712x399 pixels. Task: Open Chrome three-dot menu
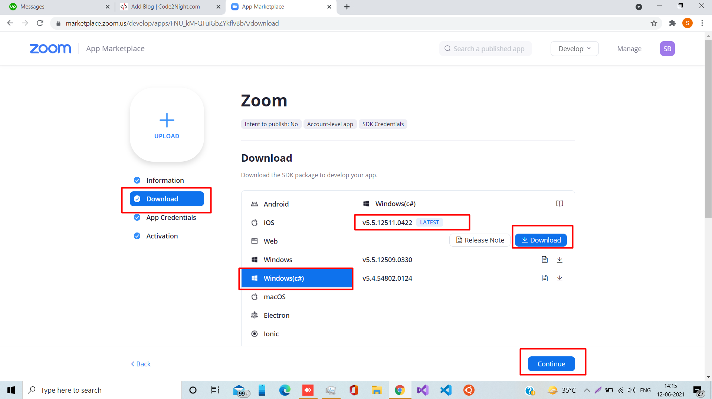(x=702, y=23)
